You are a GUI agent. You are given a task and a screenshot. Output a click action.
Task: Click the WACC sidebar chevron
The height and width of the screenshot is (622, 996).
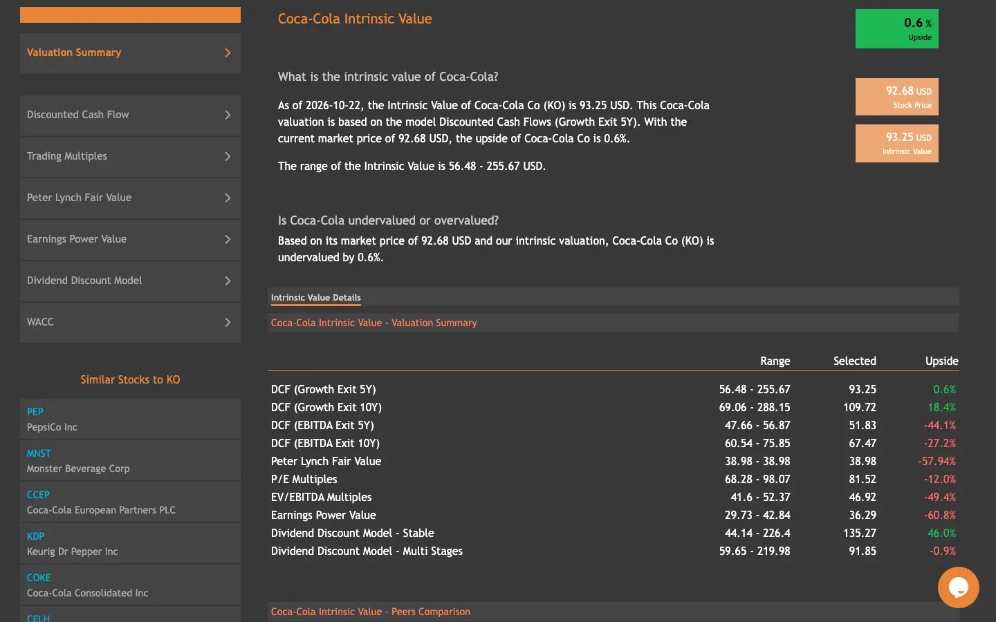(x=228, y=322)
